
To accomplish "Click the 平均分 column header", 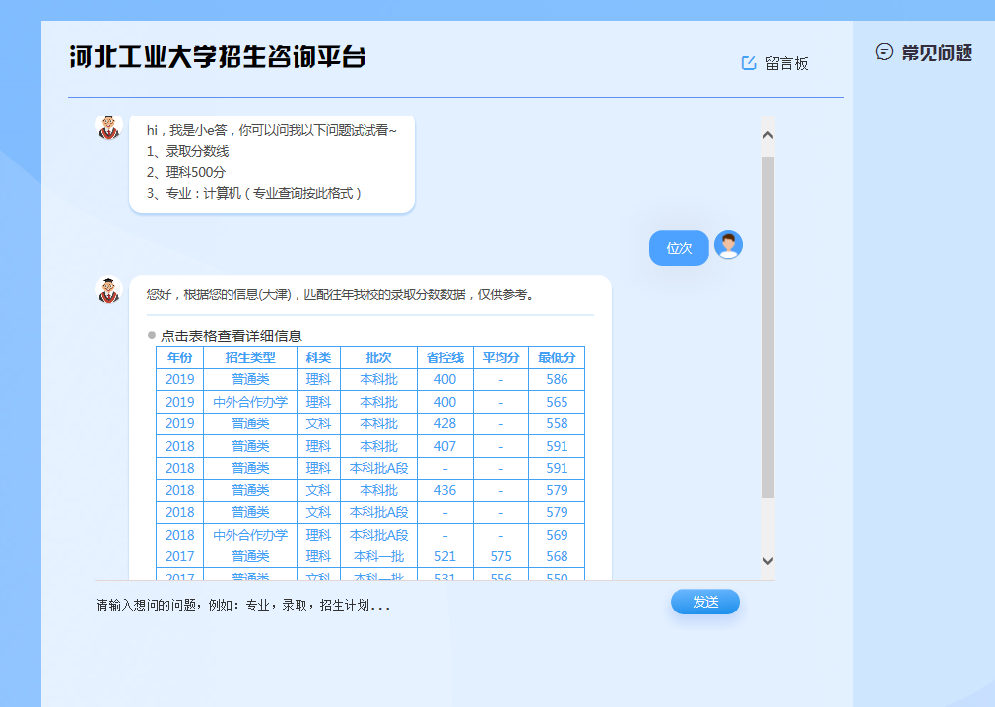I will [x=500, y=357].
